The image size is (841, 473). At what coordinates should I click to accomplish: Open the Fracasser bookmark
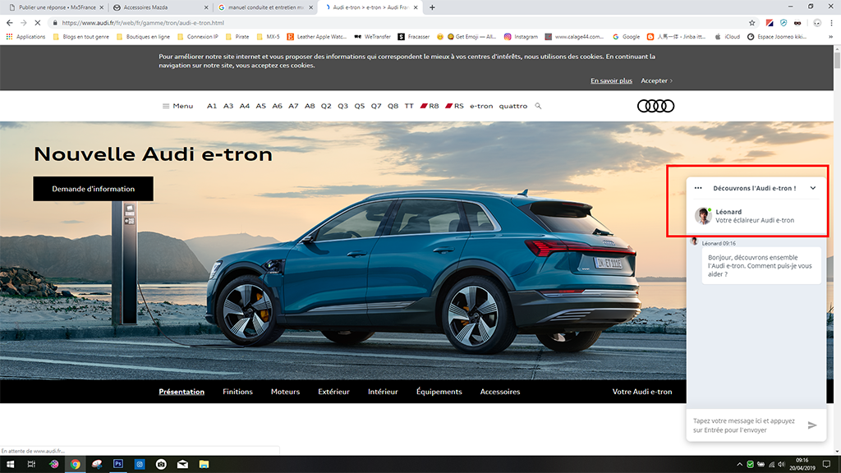click(414, 37)
